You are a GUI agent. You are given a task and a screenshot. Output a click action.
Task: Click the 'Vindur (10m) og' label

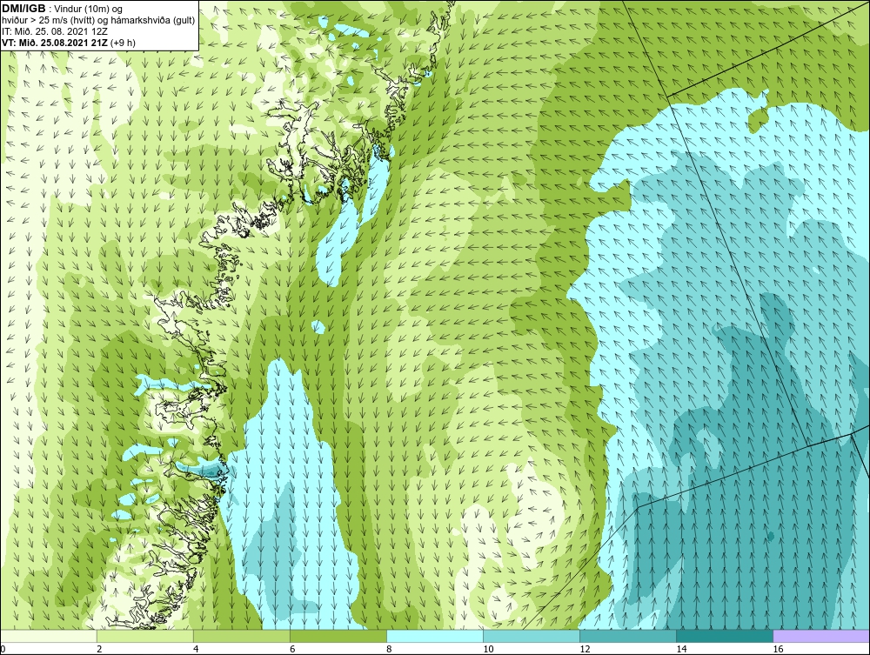(89, 10)
